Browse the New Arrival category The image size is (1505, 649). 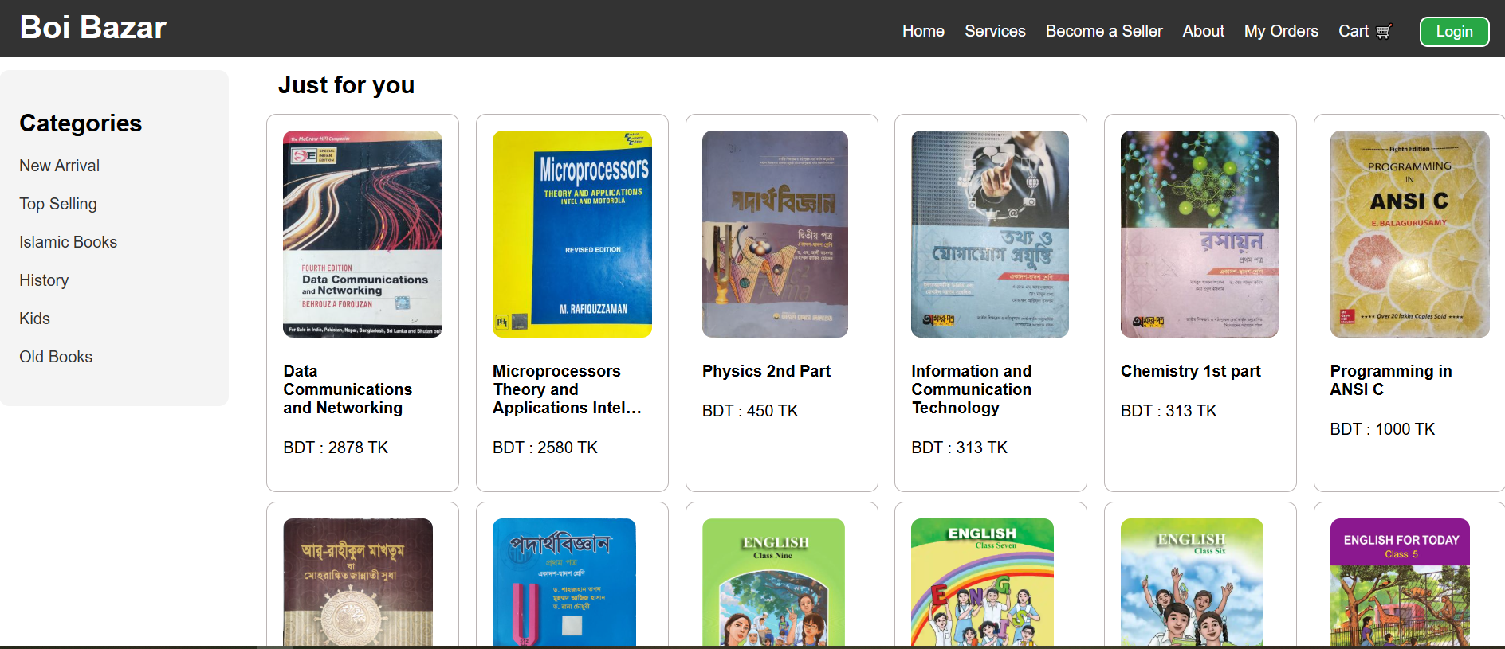point(60,166)
